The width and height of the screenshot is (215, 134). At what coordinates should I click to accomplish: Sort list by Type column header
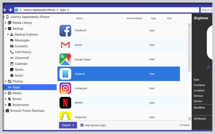click(153, 18)
